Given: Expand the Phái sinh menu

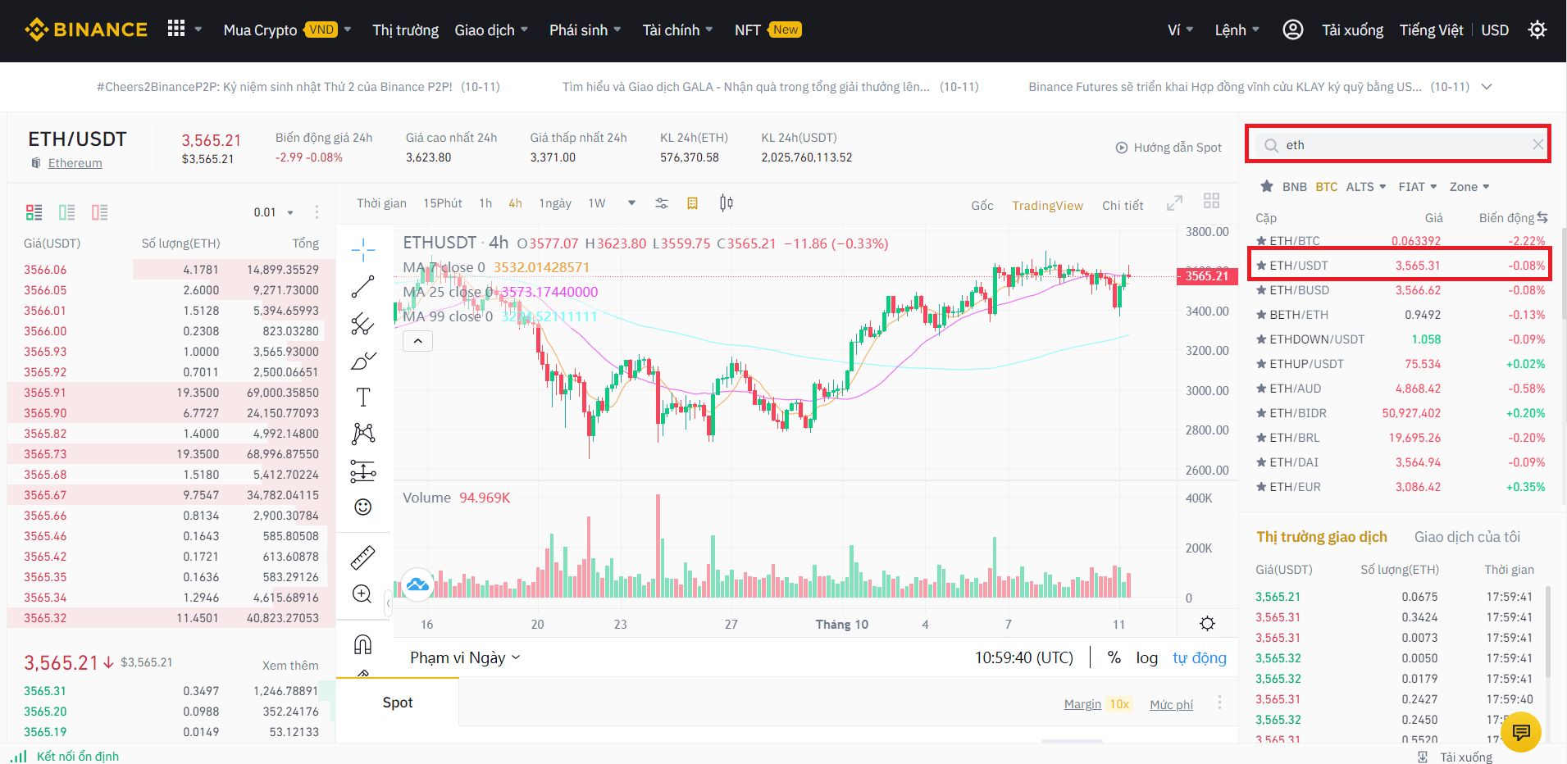Looking at the screenshot, I should pos(585,30).
